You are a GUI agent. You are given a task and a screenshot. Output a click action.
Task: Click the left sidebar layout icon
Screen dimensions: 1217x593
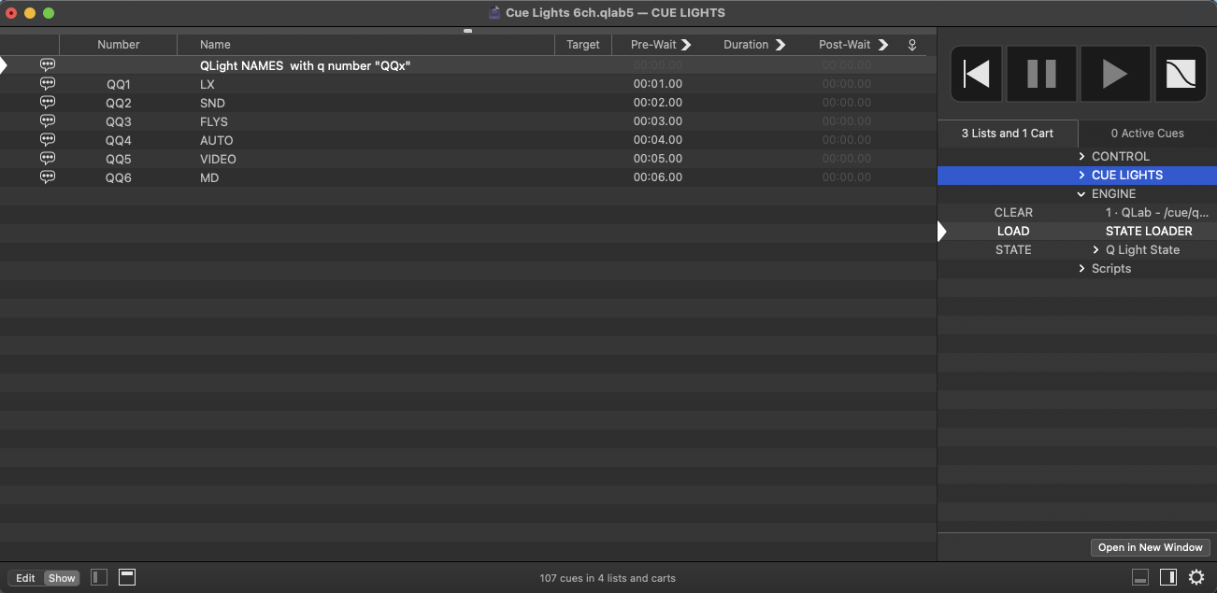(x=99, y=577)
